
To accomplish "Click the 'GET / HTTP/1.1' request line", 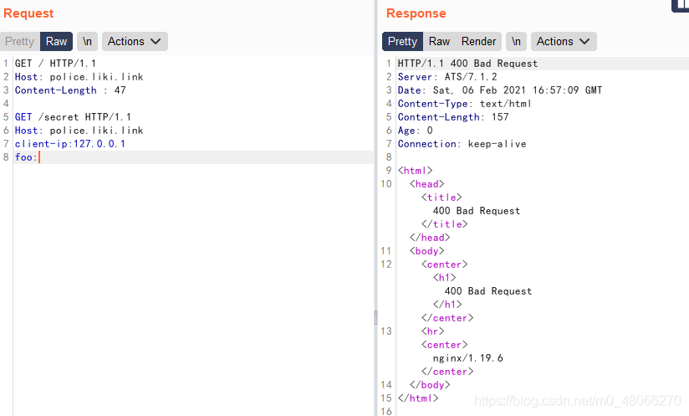I will click(x=55, y=64).
